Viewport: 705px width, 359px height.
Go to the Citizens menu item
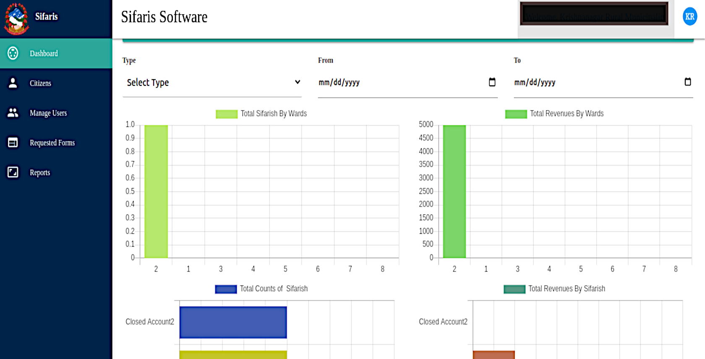point(56,83)
